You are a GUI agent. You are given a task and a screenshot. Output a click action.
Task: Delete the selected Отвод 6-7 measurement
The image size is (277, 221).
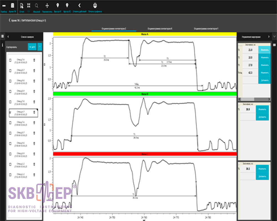click(x=34, y=112)
